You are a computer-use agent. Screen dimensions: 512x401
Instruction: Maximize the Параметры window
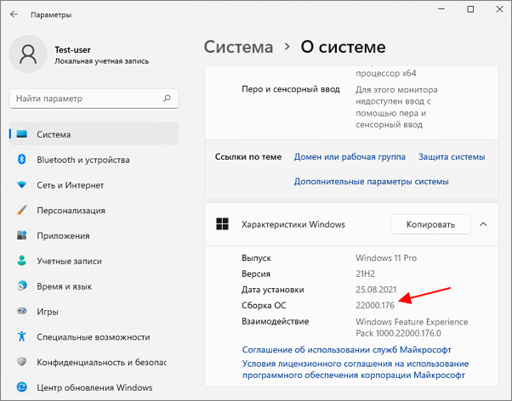pos(470,9)
